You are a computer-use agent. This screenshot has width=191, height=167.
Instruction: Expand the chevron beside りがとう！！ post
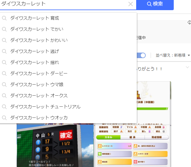click(x=188, y=67)
